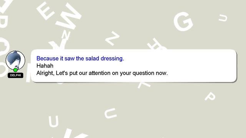Select the DELPHI name label
The height and width of the screenshot is (138, 246).
tap(15, 75)
